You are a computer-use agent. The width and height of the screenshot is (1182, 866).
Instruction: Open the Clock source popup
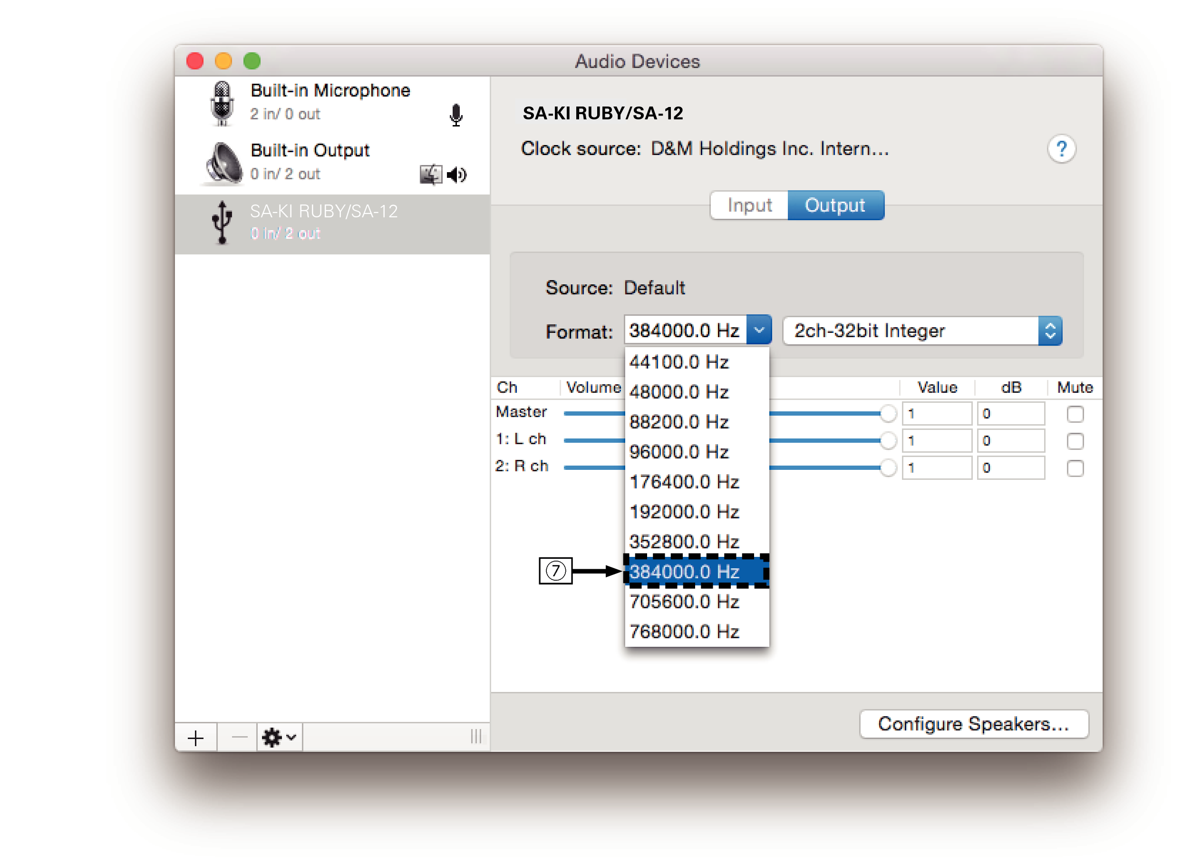click(769, 149)
